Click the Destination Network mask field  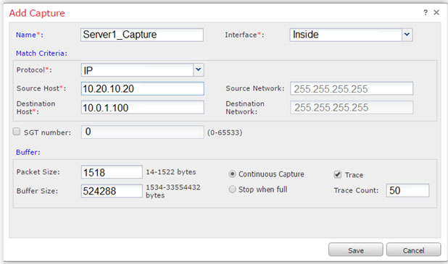pos(352,108)
